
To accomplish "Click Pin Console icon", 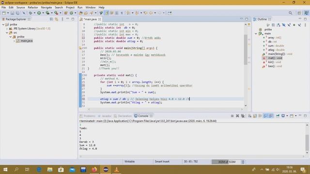I will 278,116.
